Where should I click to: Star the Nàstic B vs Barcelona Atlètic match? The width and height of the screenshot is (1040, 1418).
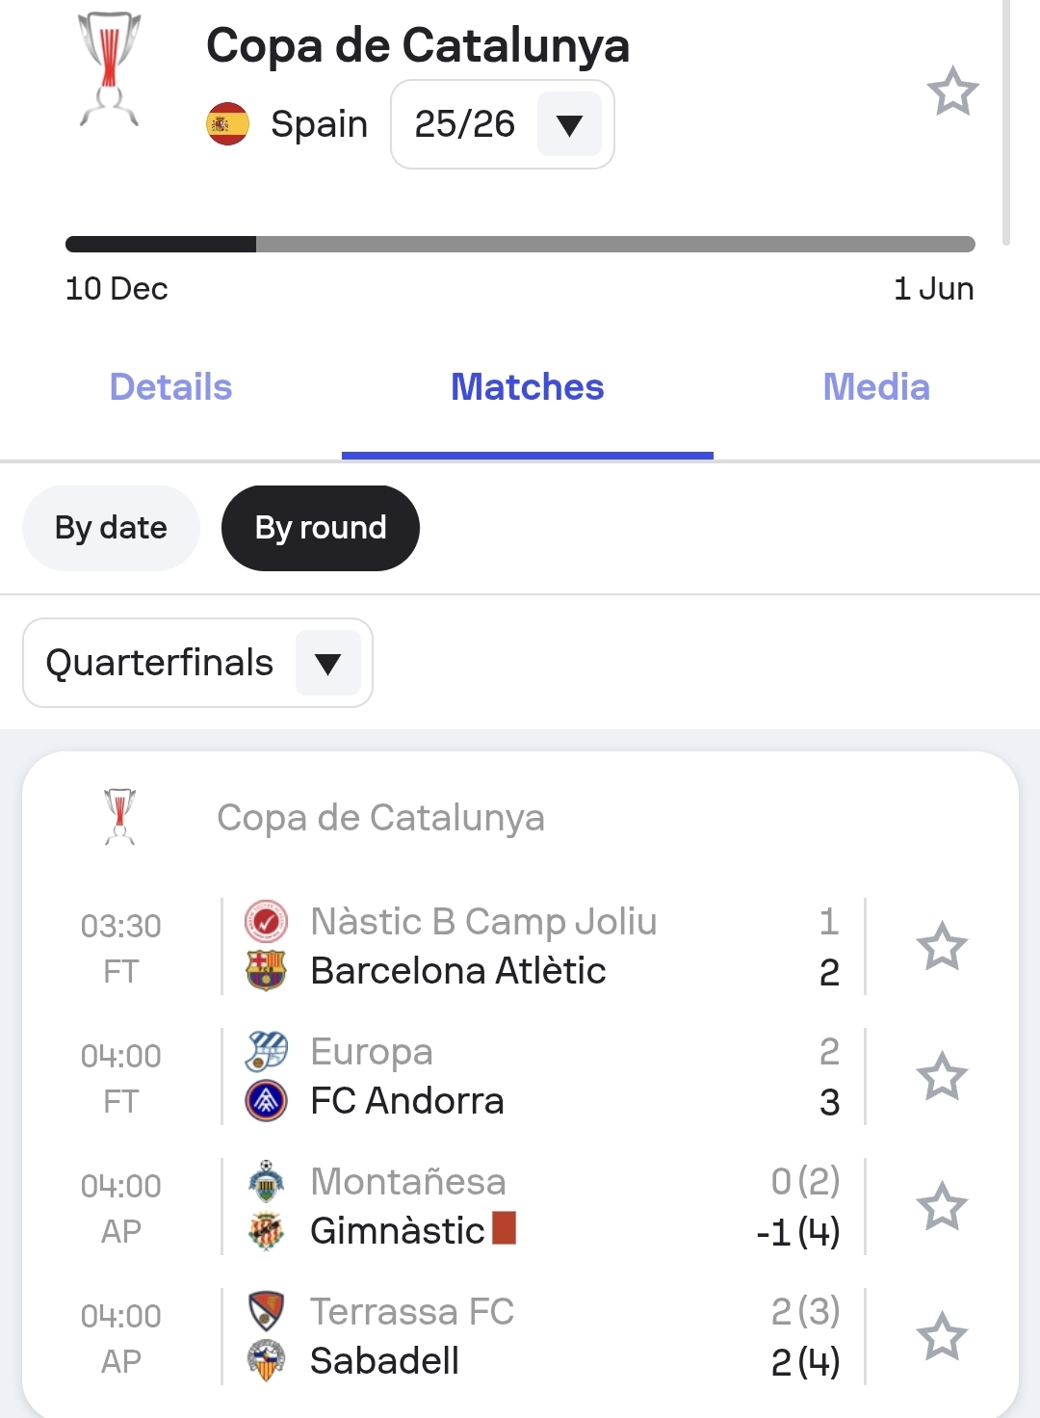pos(941,946)
